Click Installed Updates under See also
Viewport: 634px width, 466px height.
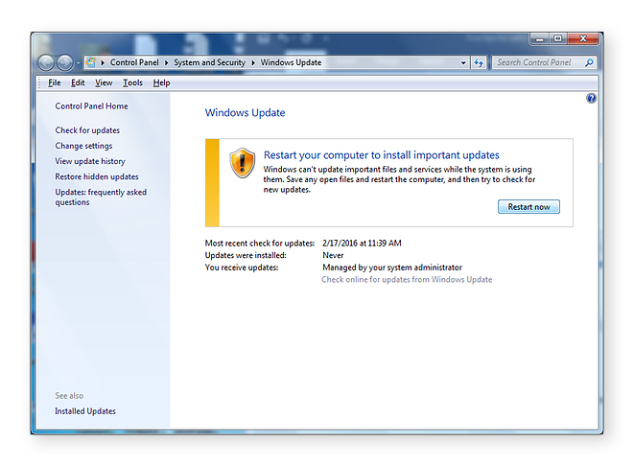coord(85,411)
